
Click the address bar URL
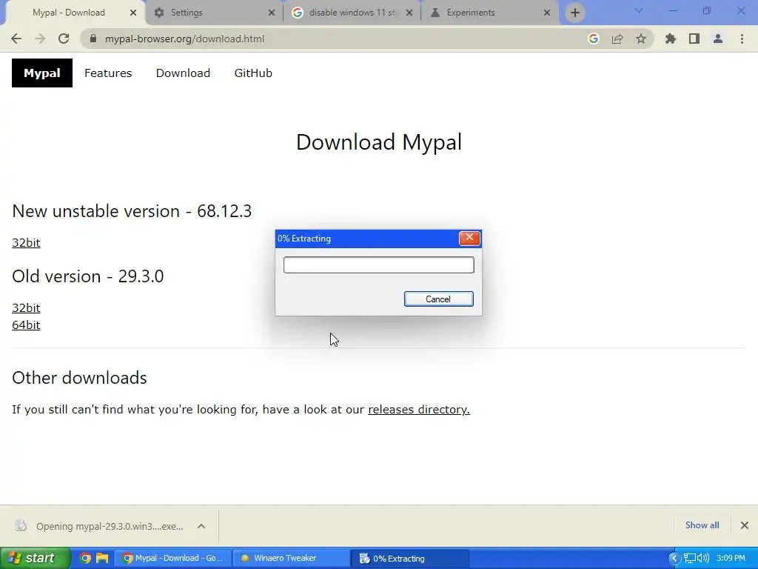click(184, 39)
